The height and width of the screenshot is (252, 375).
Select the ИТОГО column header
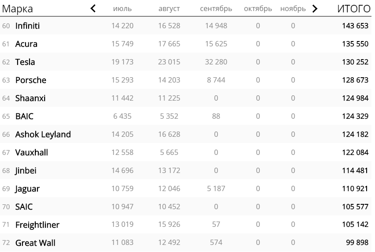coord(354,9)
